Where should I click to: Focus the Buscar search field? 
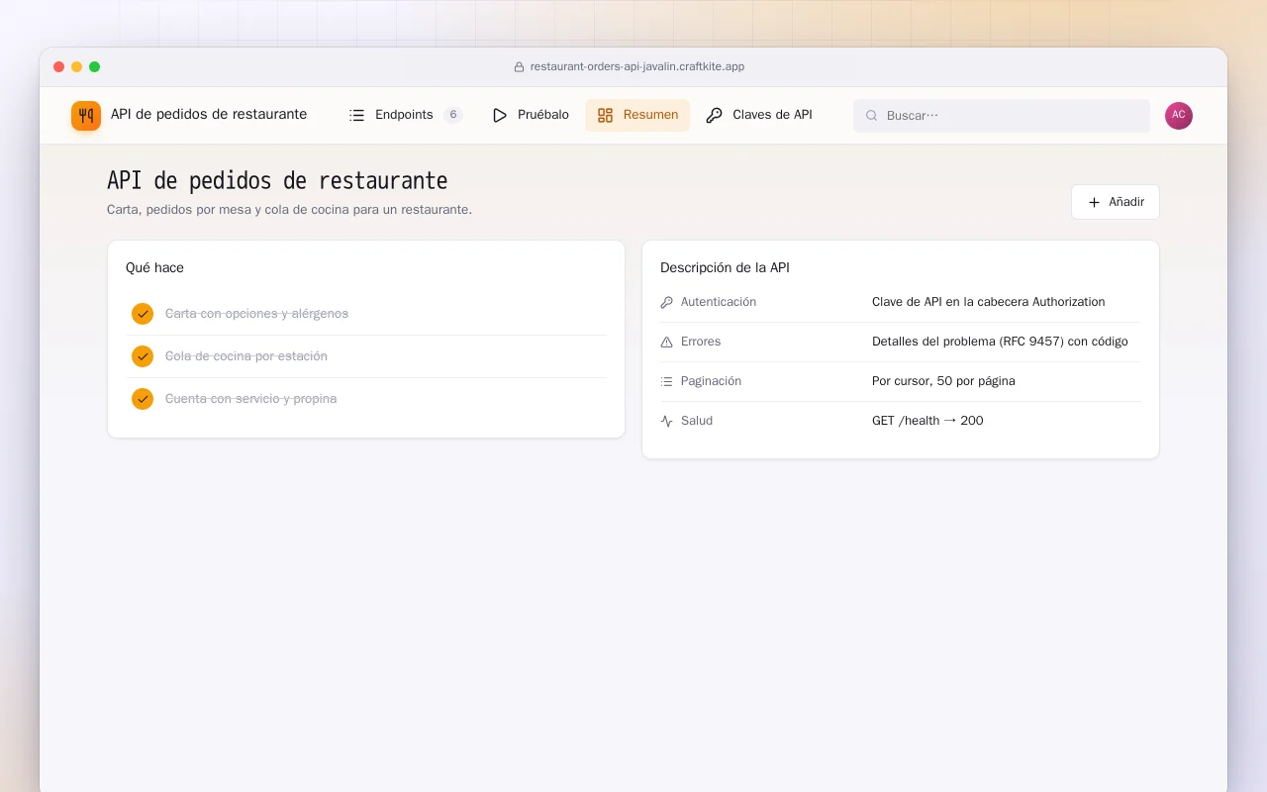click(x=1002, y=116)
